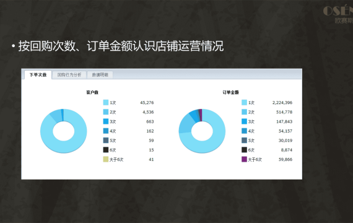Screen dimensions: 353x223
Task: Click the 订单金额 donut chart's largest segment
Action: (x=216, y=142)
